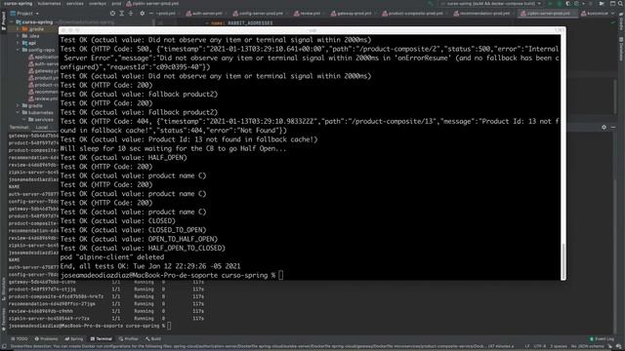Image resolution: width=625 pixels, height=351 pixels.
Task: Click the UTF-8 encoding status bar entry
Action: (539, 347)
